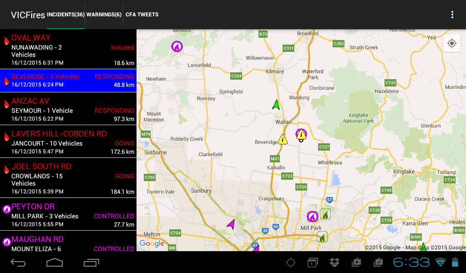Click the VICFires app title
This screenshot has width=466, height=273.
click(x=28, y=15)
